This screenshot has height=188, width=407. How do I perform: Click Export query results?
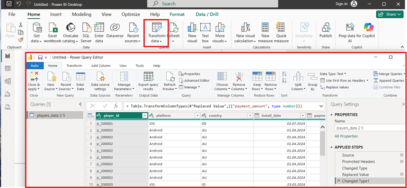148,81
